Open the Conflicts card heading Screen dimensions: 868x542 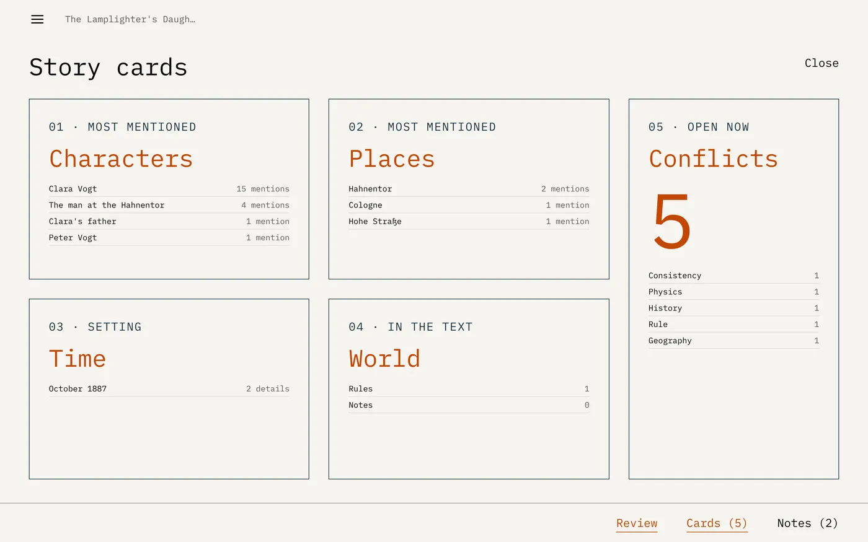click(713, 159)
